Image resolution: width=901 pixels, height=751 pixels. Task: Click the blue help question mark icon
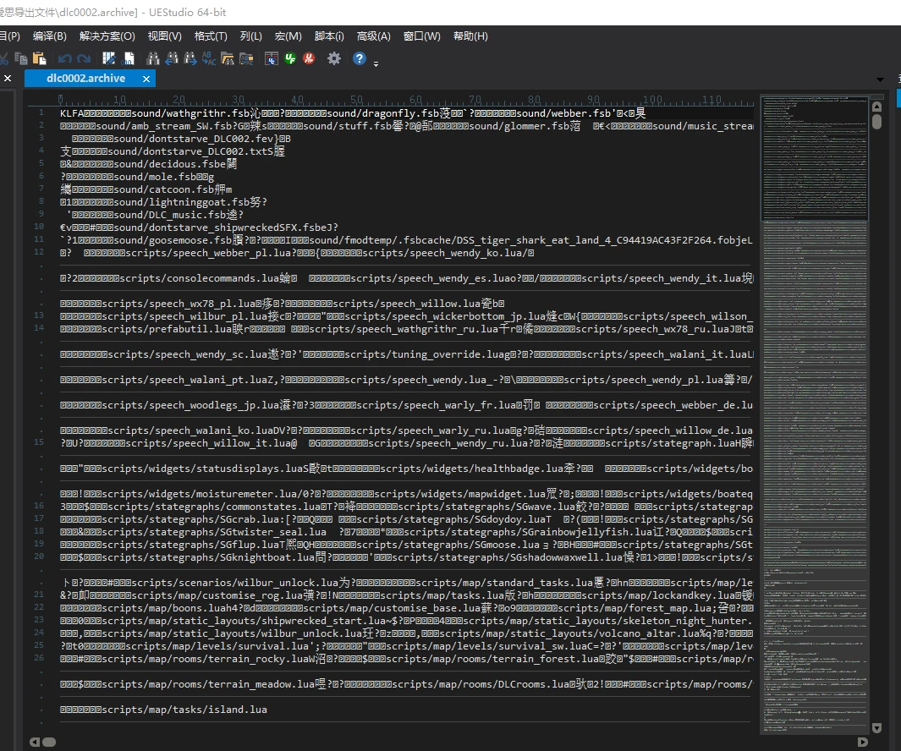360,58
